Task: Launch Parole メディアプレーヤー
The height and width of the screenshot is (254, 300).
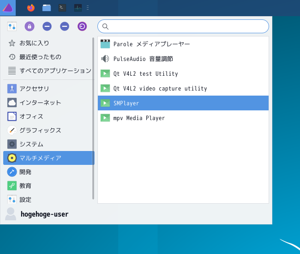Action: [183, 44]
